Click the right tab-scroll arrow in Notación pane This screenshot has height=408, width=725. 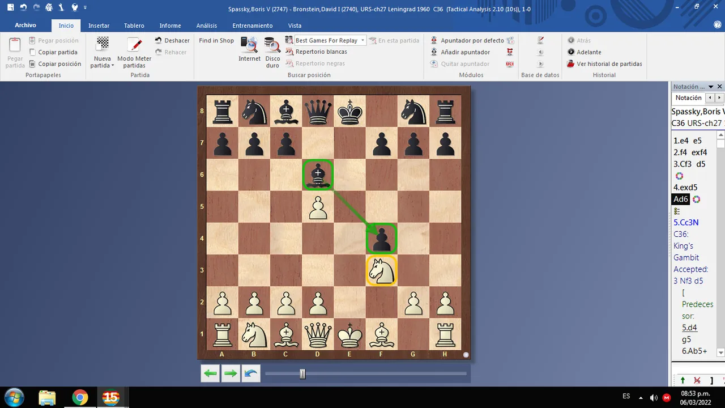tap(719, 98)
